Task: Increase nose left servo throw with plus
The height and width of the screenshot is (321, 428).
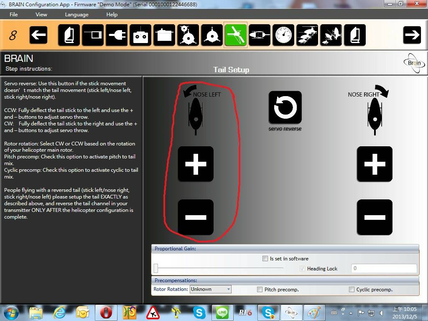Action: click(196, 164)
